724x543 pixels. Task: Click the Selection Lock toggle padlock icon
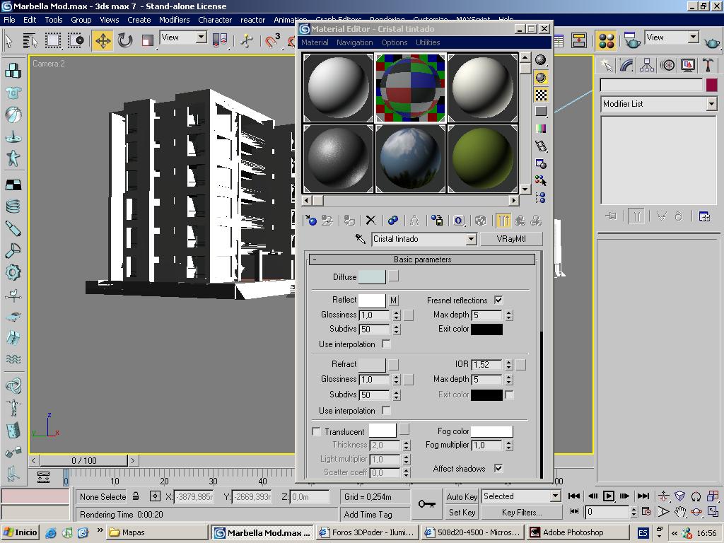point(136,496)
